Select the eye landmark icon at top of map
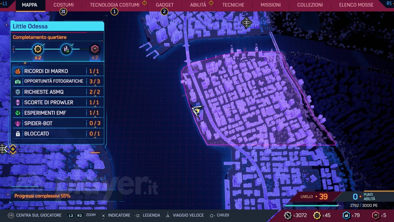 pyautogui.click(x=246, y=23)
